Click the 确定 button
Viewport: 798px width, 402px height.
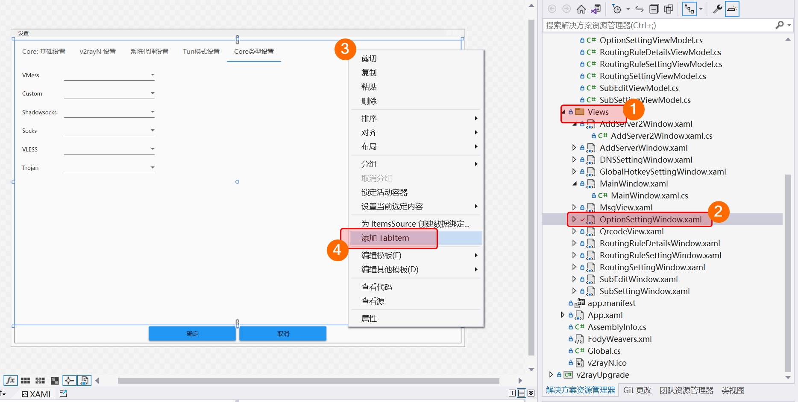[x=192, y=334]
